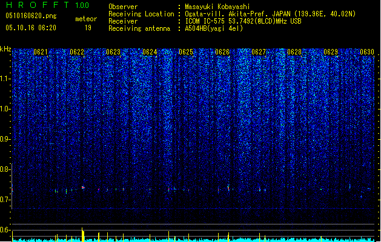Click time marker 0627
The height and width of the screenshot is (242, 381).
[x=259, y=52]
